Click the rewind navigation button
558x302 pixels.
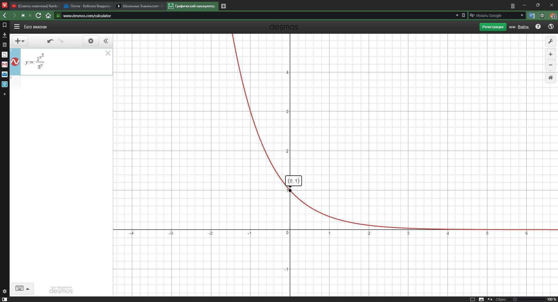(23, 15)
